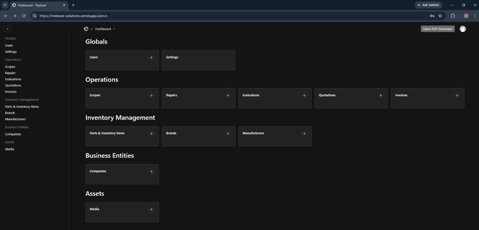
Task: Go back in browser history
Action: (x=6, y=16)
